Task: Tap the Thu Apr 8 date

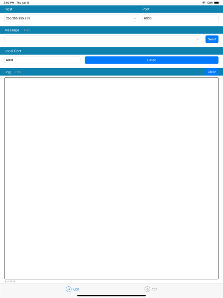Action: [22, 3]
